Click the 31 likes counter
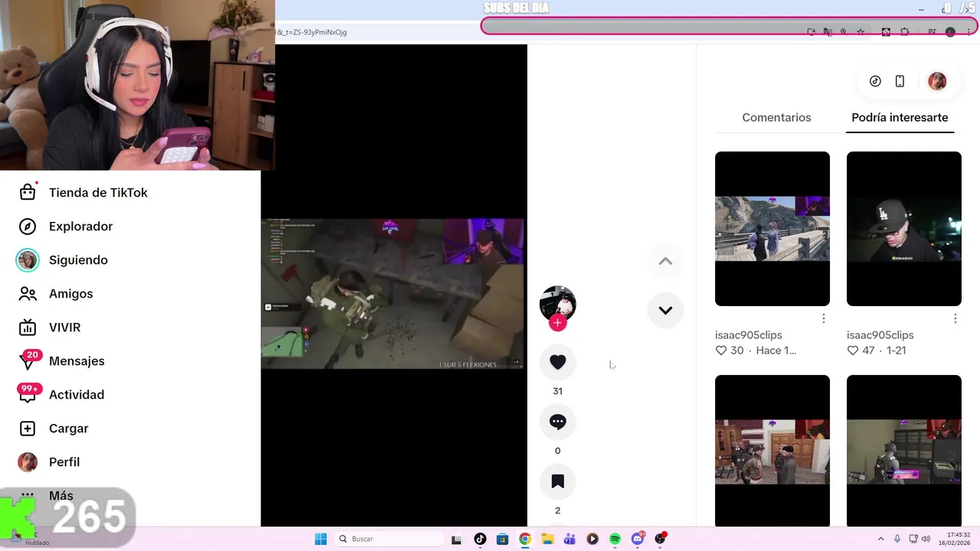The width and height of the screenshot is (980, 551). (x=557, y=391)
